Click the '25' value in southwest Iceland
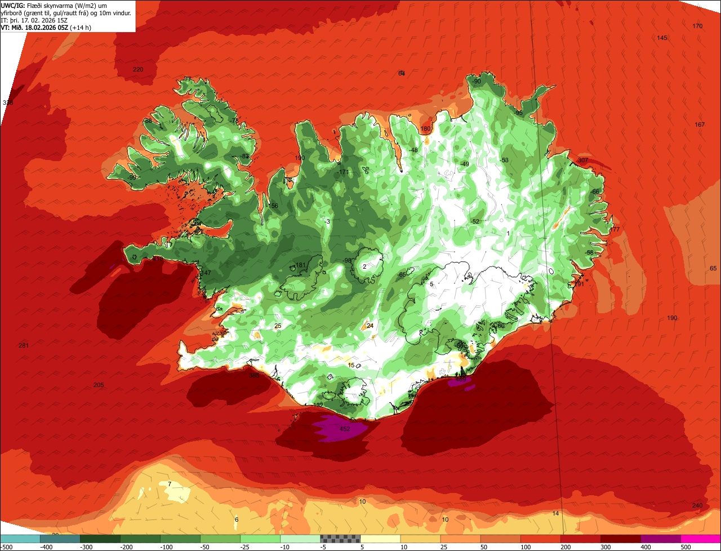Screen dimensions: 721x551 click(277, 326)
